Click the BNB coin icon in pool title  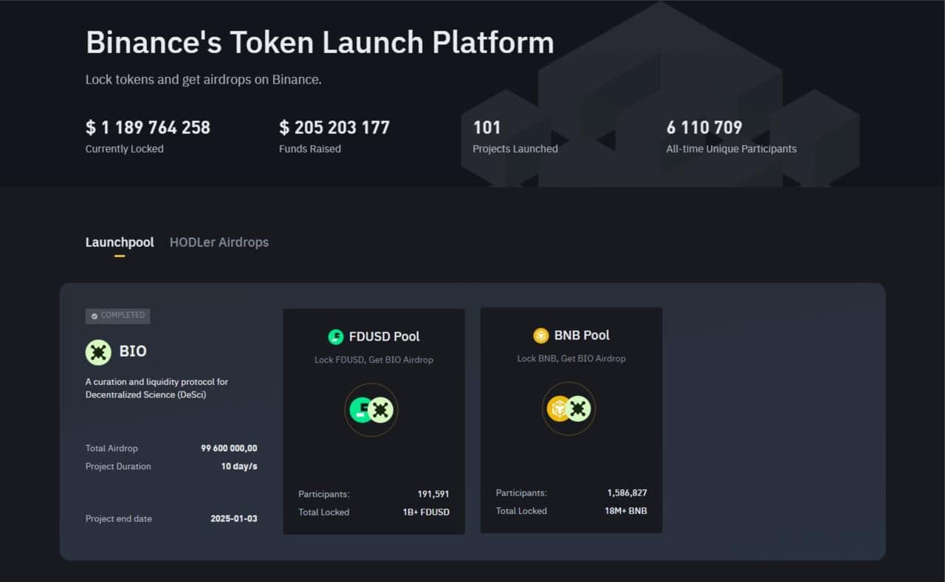[x=541, y=335]
